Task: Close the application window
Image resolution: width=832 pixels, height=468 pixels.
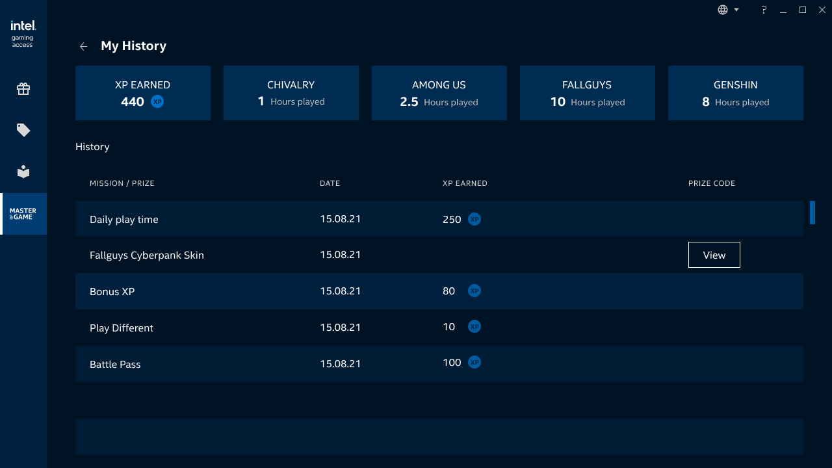Action: (x=822, y=10)
